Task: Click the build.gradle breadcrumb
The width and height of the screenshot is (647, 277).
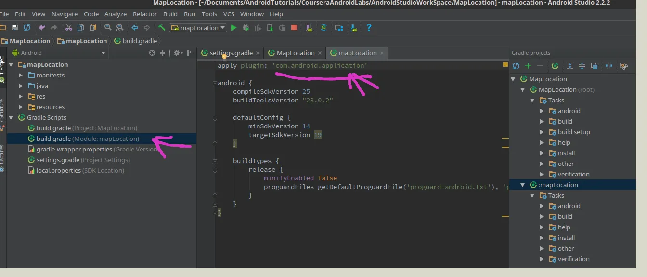Action: (x=136, y=41)
